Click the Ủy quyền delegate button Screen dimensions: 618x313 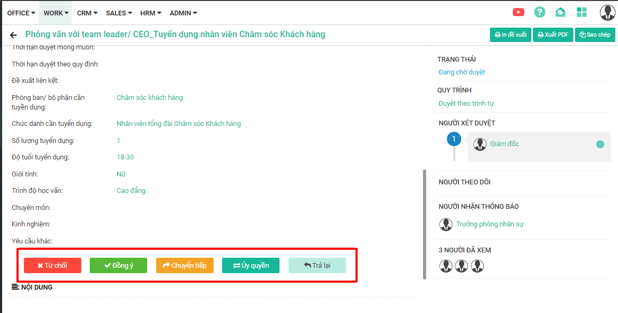point(251,266)
